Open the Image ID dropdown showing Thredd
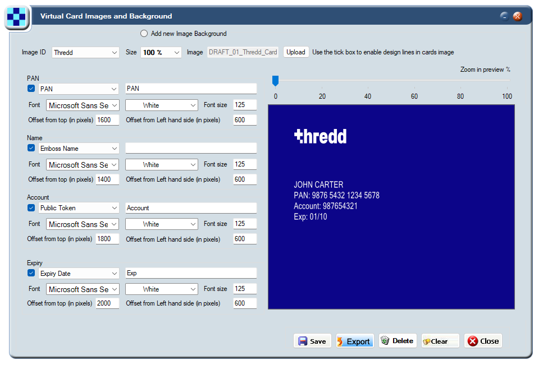The width and height of the screenshot is (543, 365). (85, 53)
